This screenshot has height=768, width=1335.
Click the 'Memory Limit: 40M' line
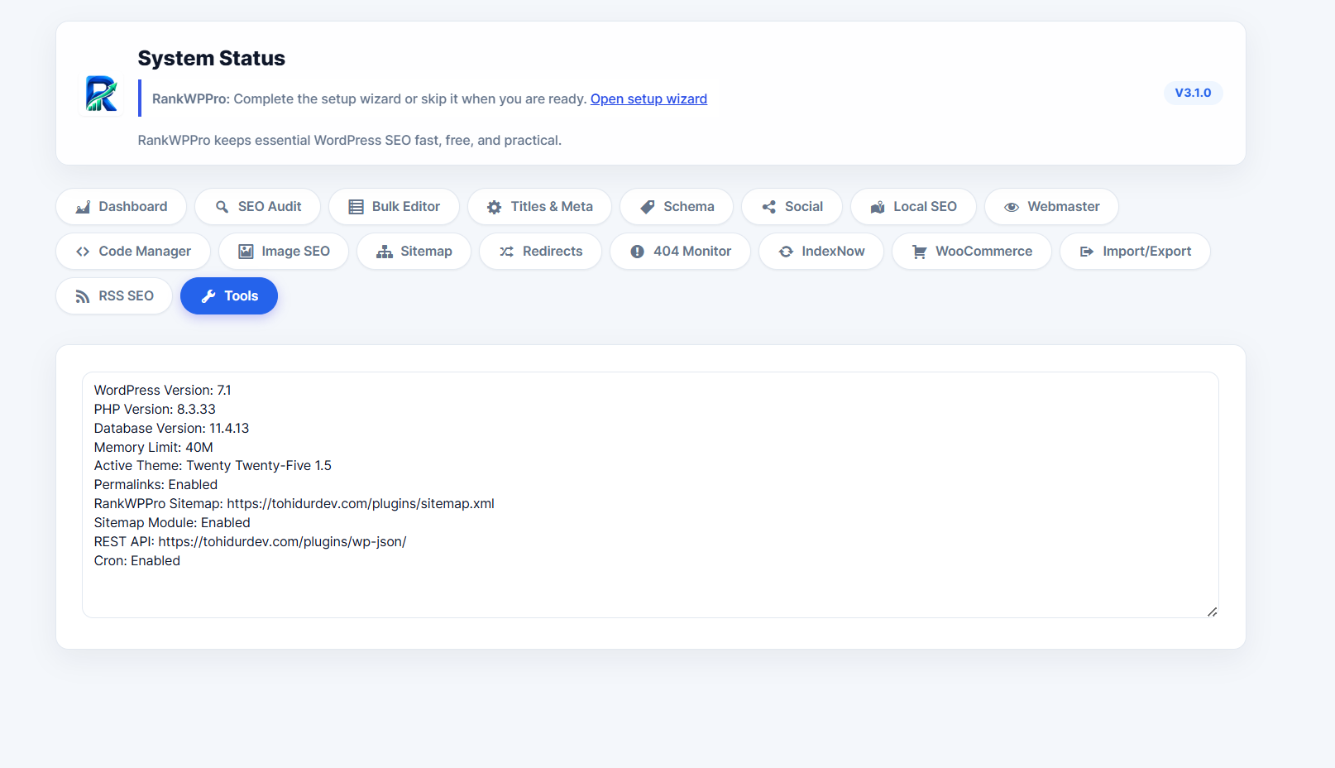click(x=154, y=448)
